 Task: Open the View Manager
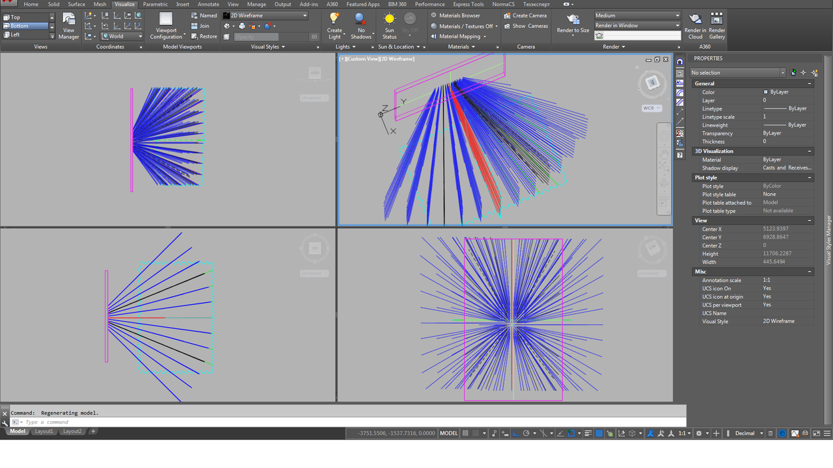coord(68,26)
